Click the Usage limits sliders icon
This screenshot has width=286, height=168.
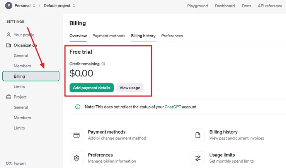[x=198, y=158]
